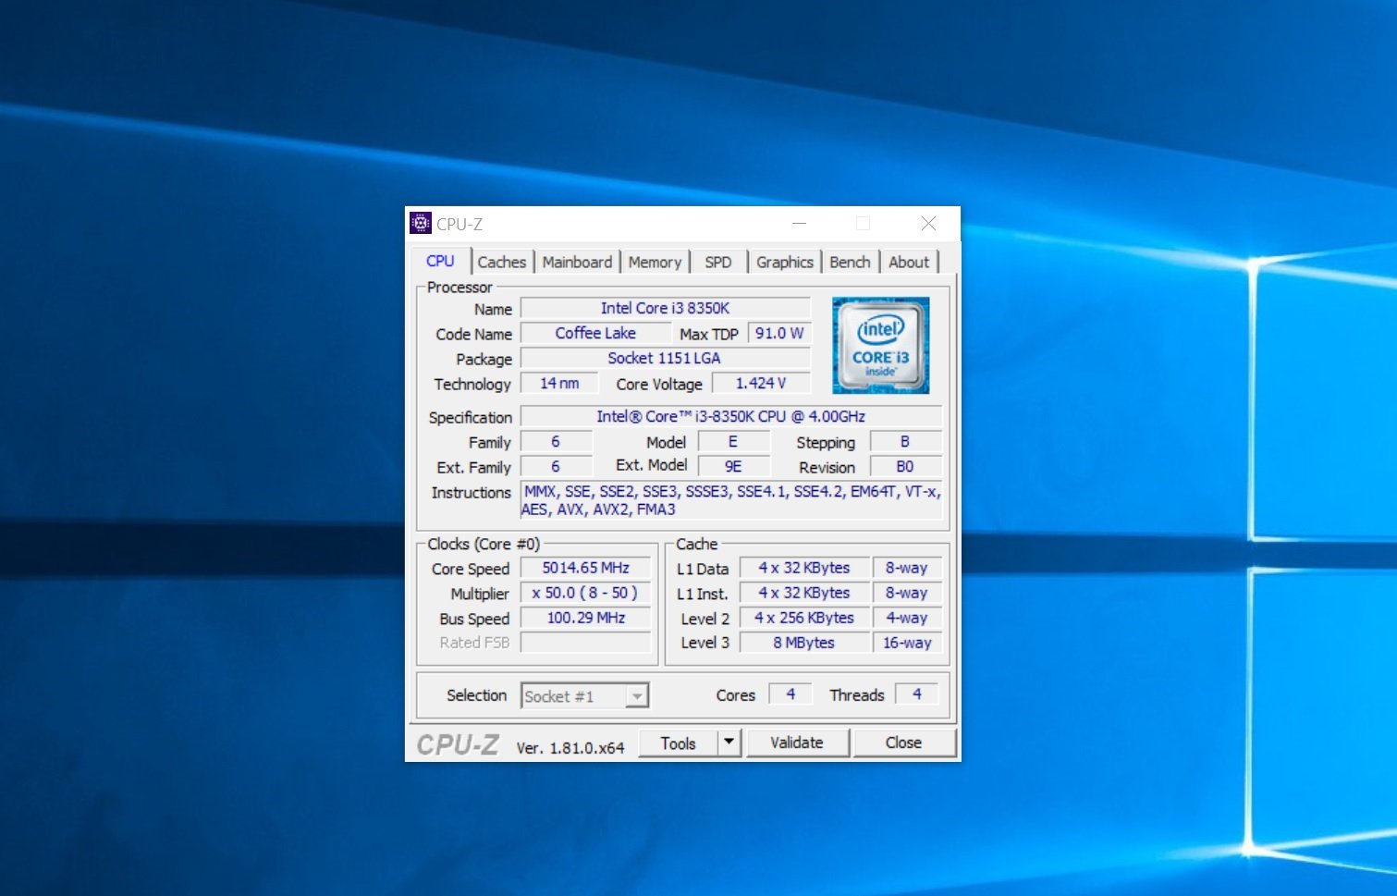Click the bus speed value '100.29 MHz'
The image size is (1397, 896).
click(x=585, y=618)
